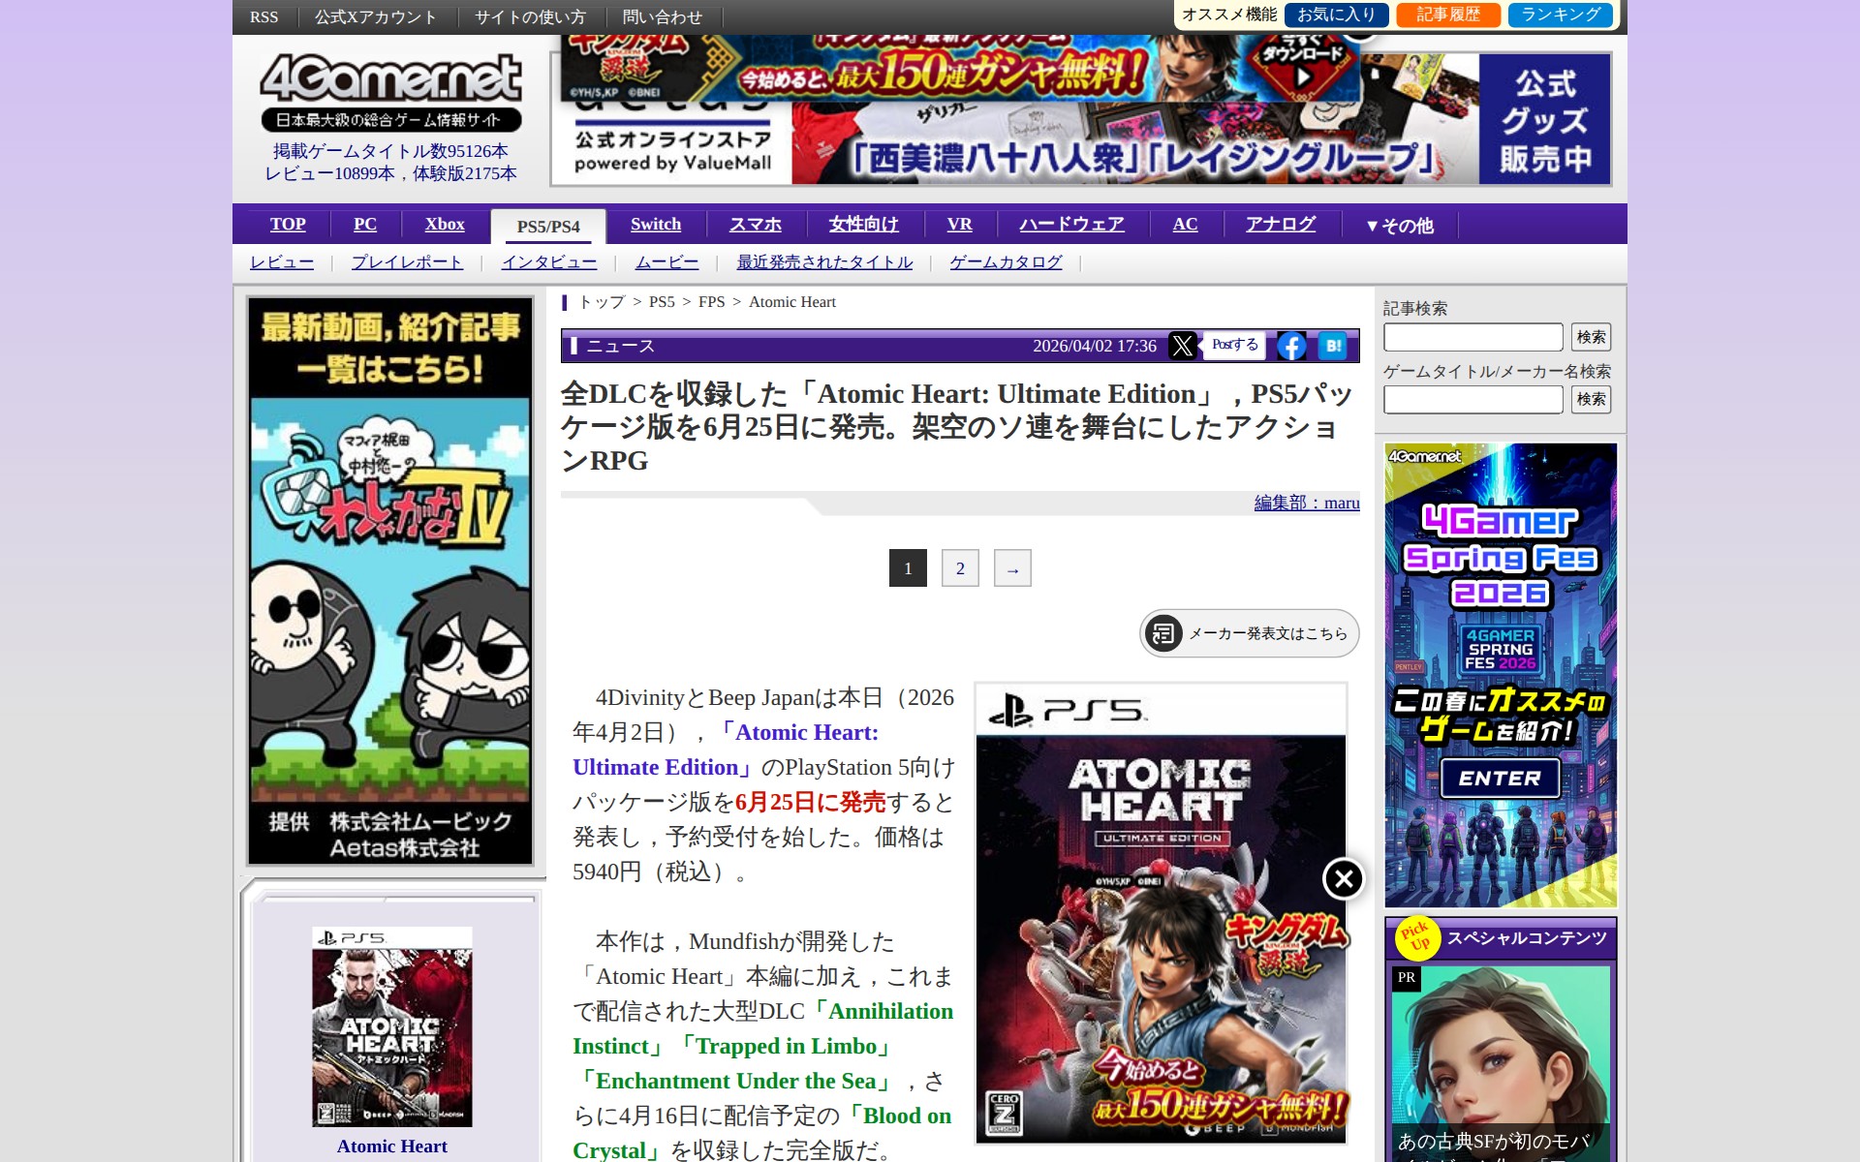Open the Annihilation Instinct DLC link

763,1028
